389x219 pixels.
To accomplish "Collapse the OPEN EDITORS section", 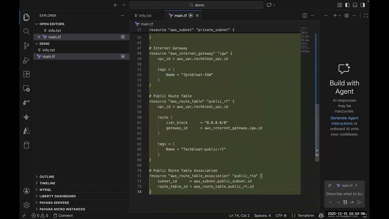I will point(36,24).
